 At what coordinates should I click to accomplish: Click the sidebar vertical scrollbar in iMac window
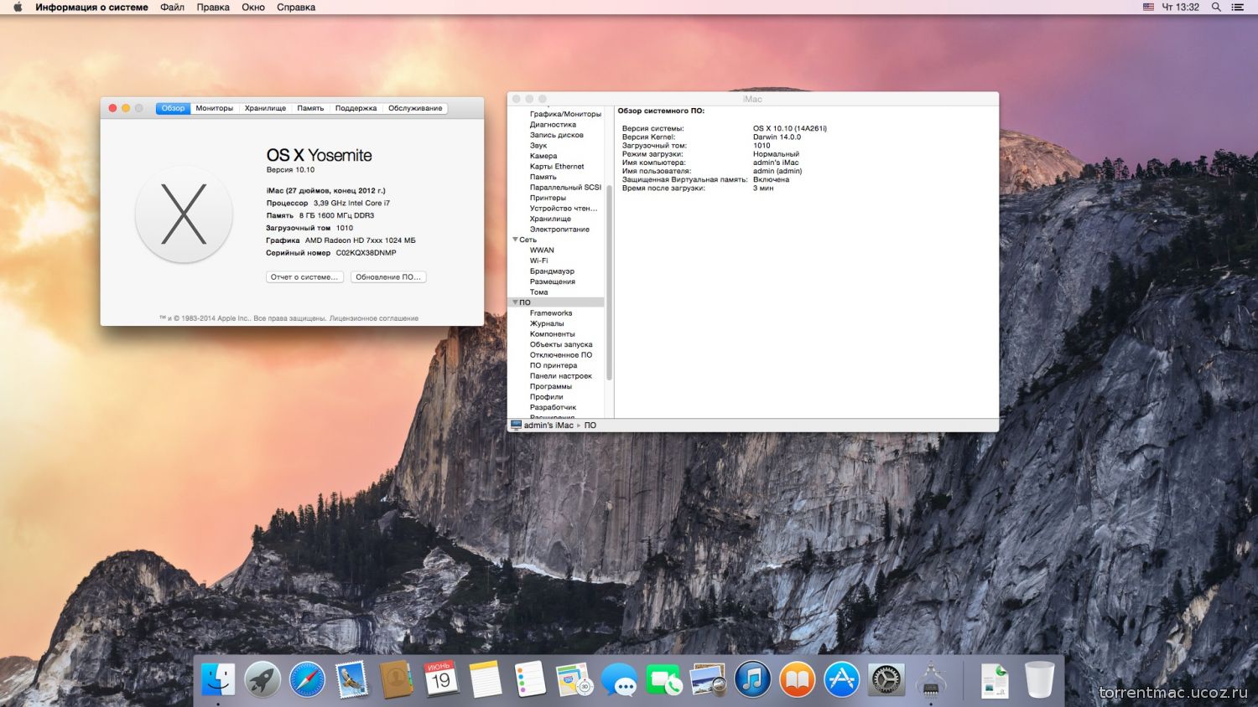click(609, 282)
